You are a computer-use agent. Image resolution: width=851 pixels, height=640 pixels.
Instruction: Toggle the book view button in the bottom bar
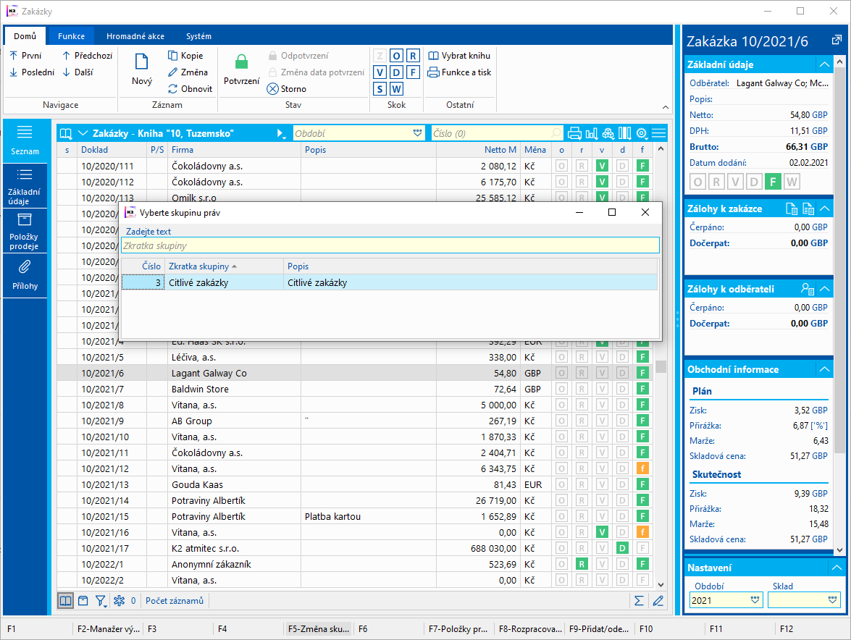coord(66,600)
